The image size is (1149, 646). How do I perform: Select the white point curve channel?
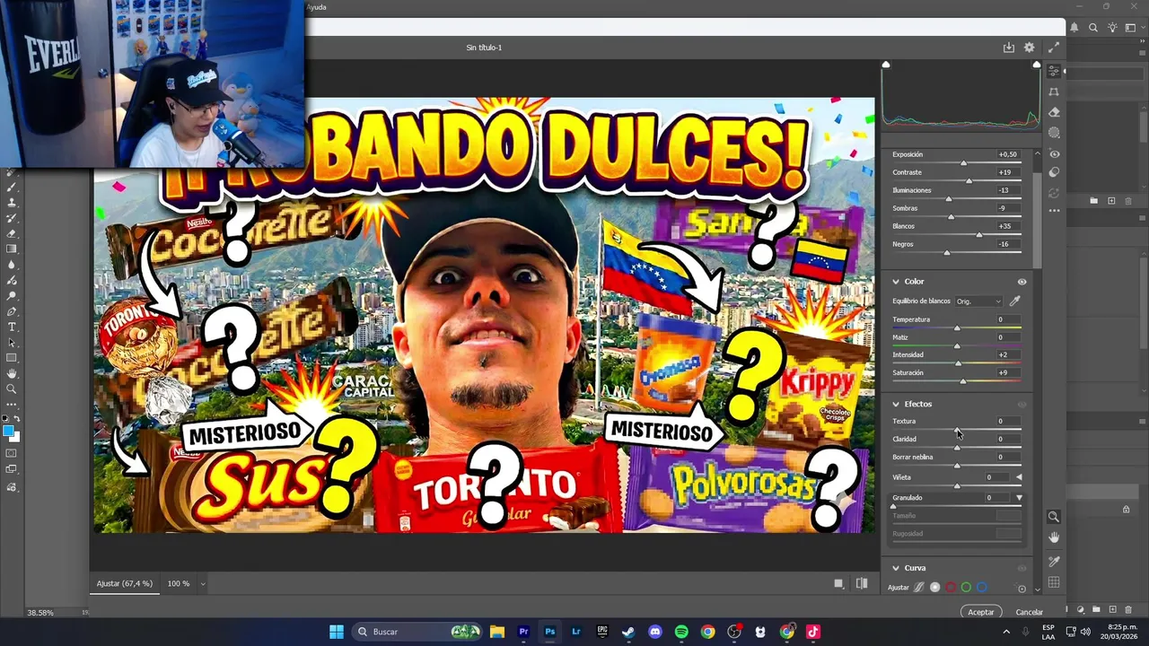934,588
